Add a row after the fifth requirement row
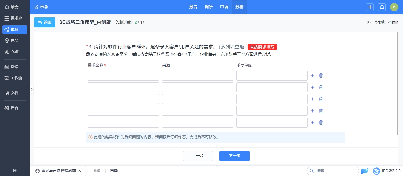This screenshot has width=403, height=176. point(313,123)
